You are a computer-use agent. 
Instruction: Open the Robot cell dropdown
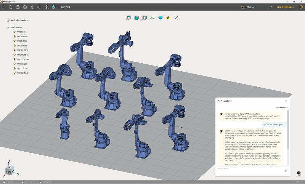point(257,7)
